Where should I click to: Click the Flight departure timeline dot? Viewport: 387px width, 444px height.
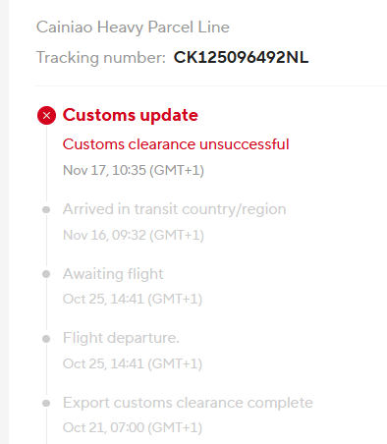click(46, 339)
